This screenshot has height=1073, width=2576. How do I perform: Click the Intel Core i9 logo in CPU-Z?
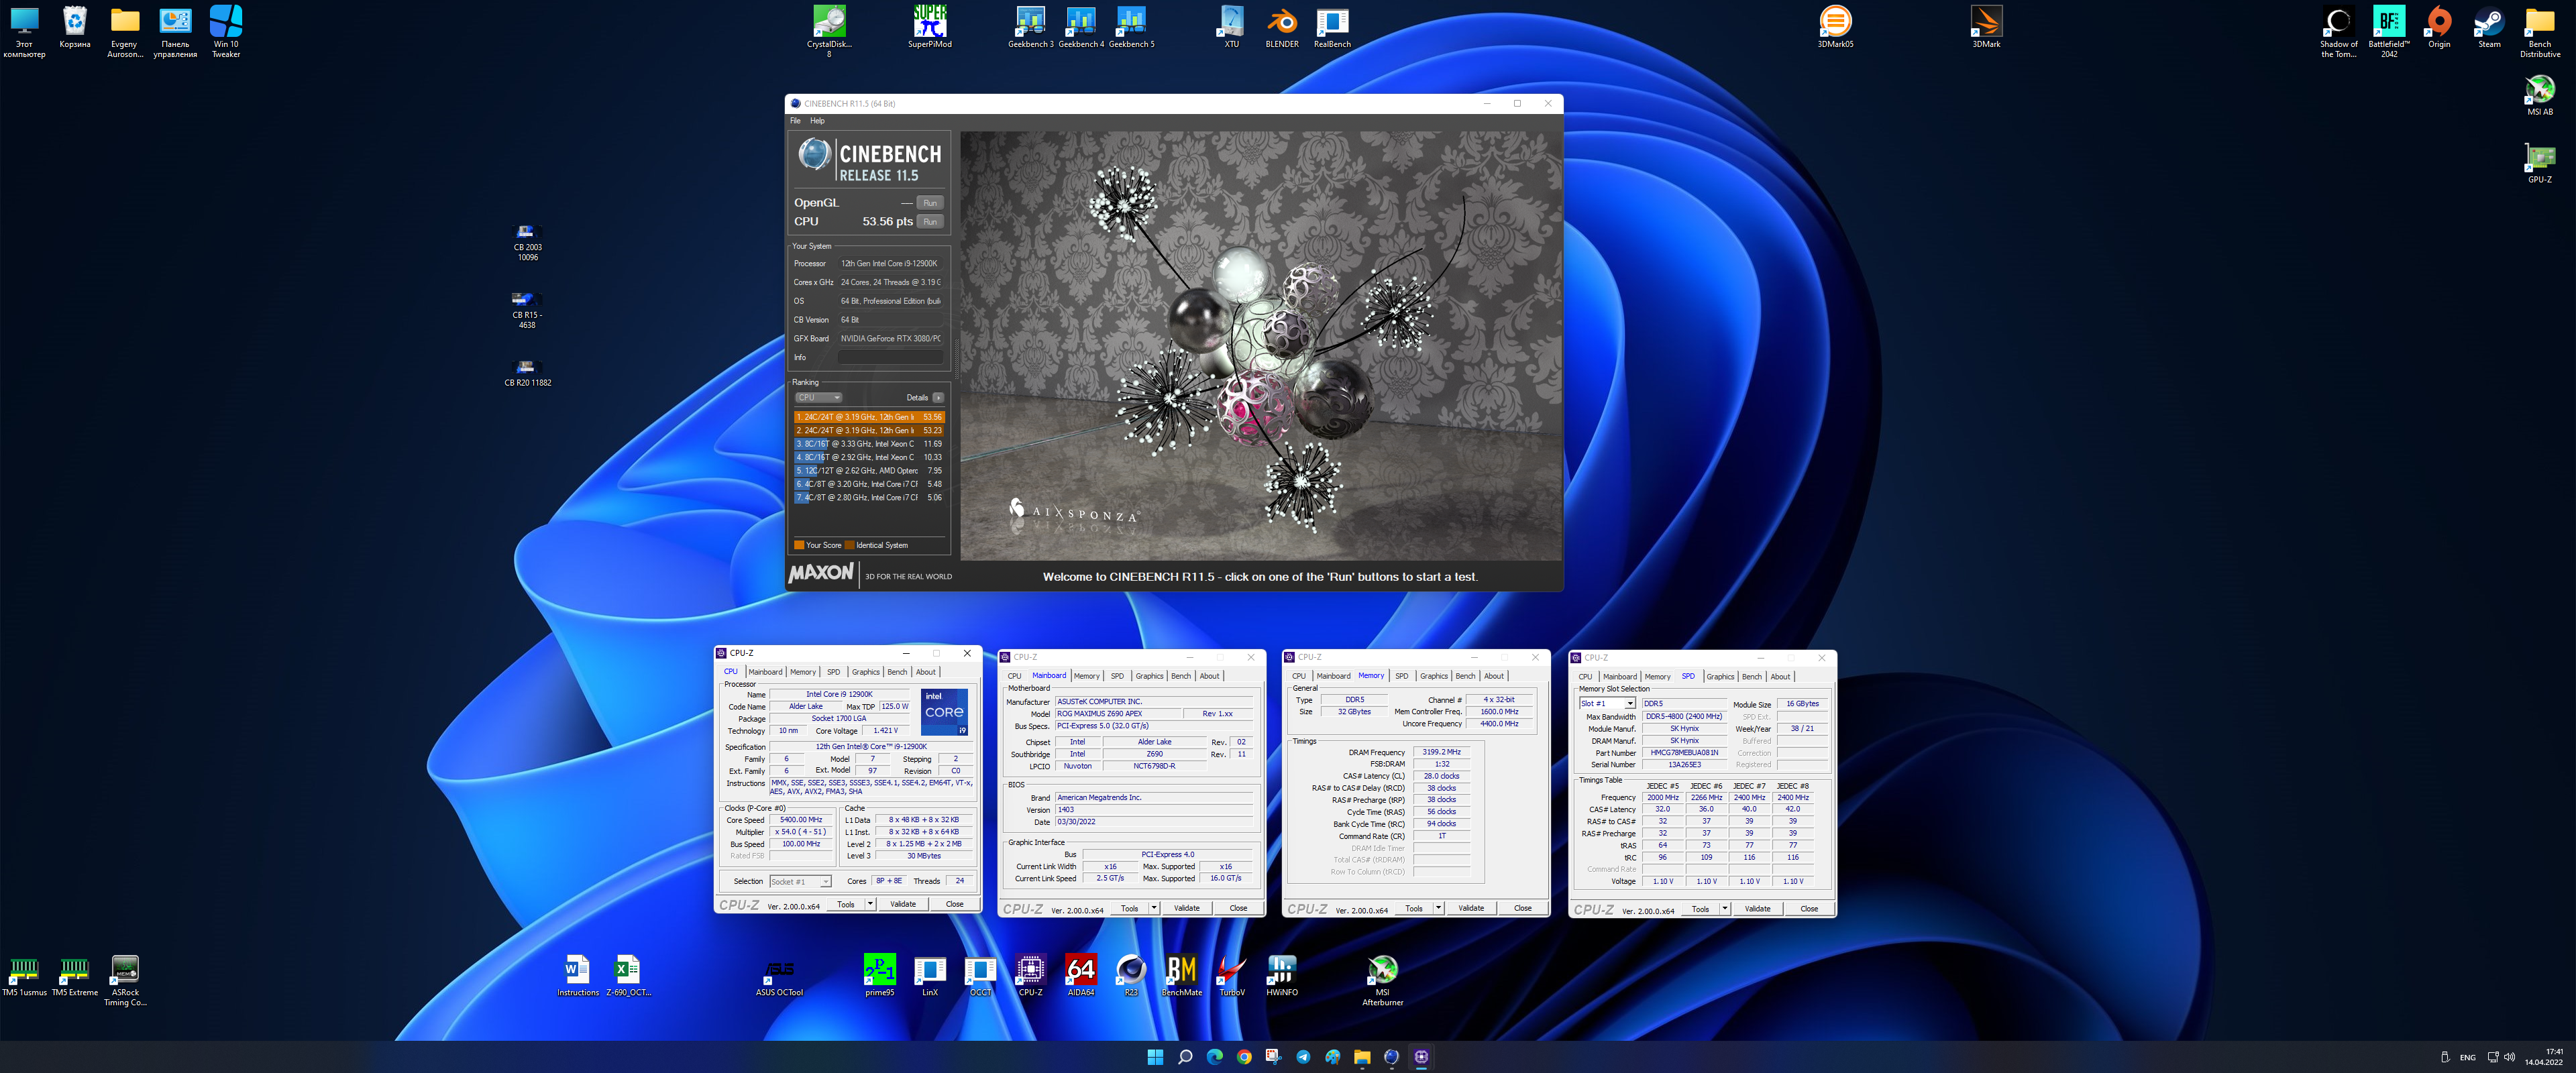point(944,712)
